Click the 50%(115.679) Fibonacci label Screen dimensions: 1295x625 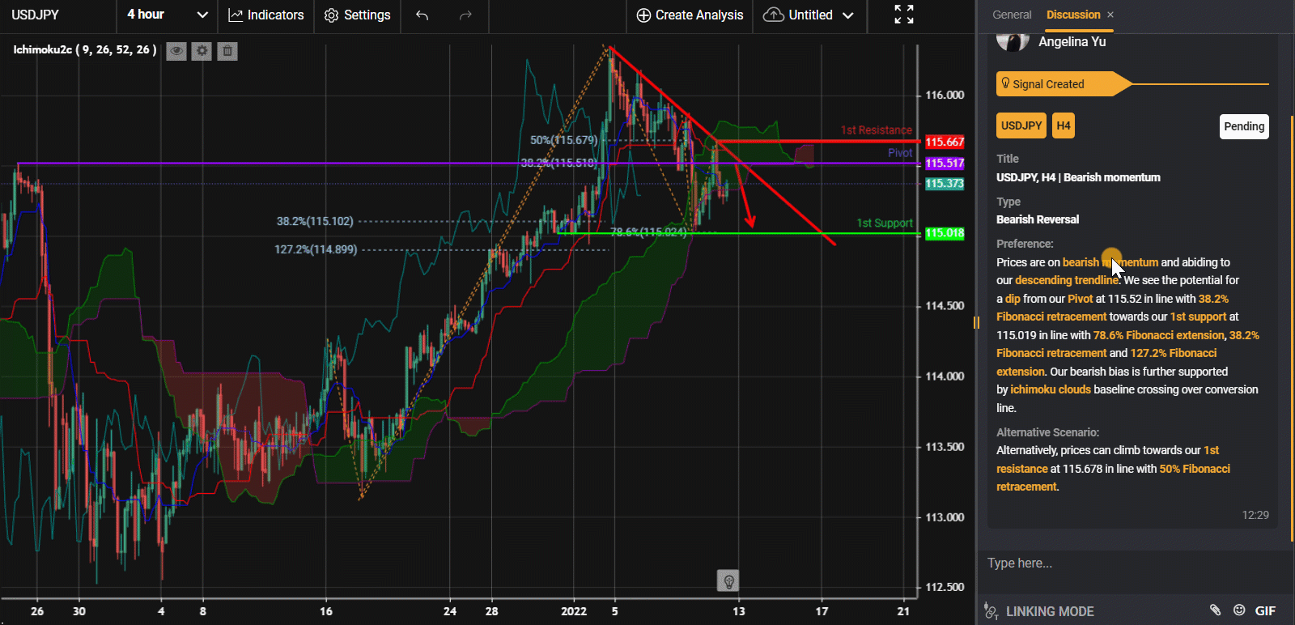point(564,140)
